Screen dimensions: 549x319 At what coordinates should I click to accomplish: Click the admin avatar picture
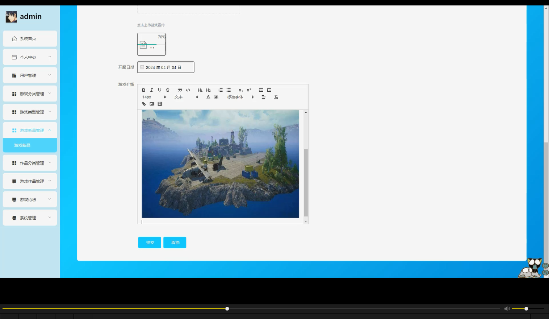[x=11, y=17]
